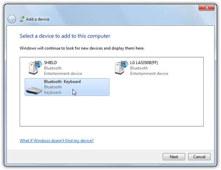Image resolution: width=221 pixels, height=170 pixels.
Task: Click the Add a device title icon
Action: point(22,19)
